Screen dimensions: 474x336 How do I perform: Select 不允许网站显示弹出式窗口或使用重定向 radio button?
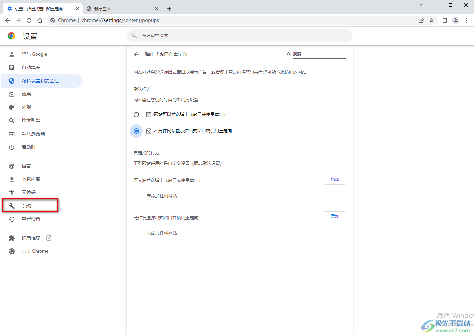tap(136, 131)
